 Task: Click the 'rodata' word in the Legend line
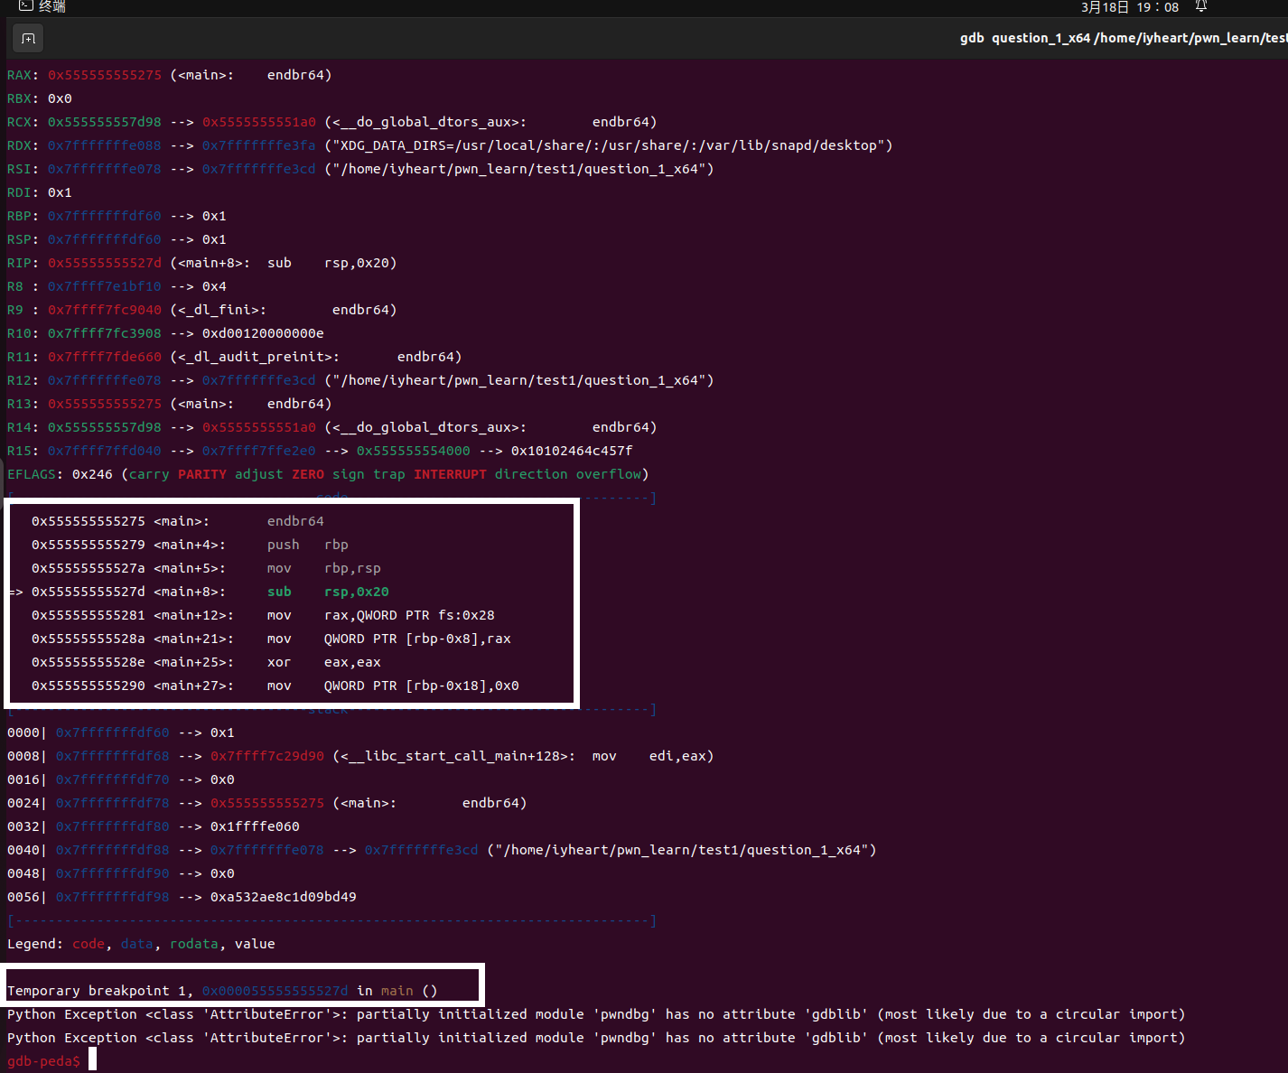click(194, 944)
